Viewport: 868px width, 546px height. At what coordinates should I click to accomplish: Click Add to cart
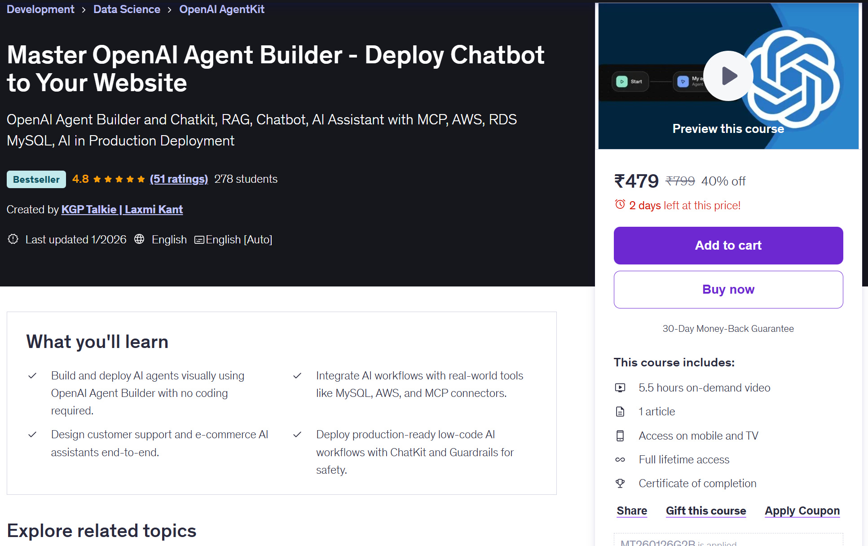click(x=728, y=245)
